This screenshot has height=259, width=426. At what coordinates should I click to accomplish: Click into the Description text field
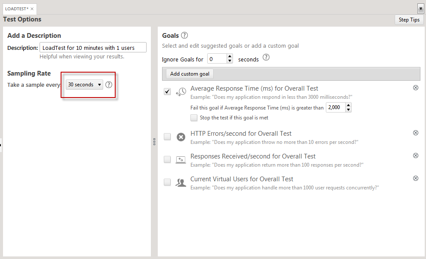tap(93, 48)
